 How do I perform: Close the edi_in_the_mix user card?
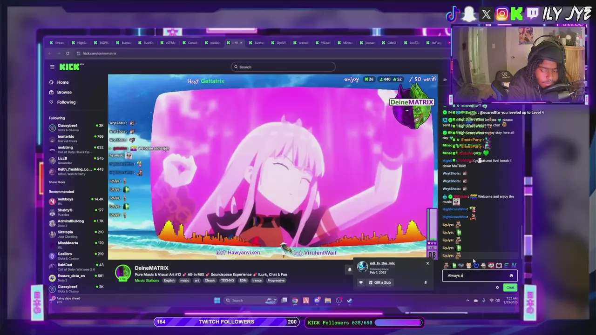tap(427, 264)
